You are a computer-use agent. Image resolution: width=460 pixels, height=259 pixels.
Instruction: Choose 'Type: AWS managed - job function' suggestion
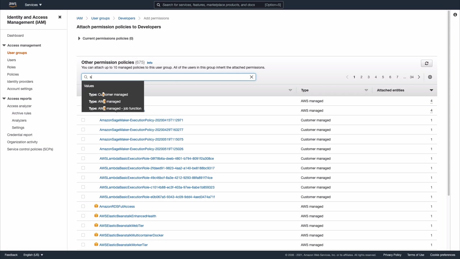115,108
